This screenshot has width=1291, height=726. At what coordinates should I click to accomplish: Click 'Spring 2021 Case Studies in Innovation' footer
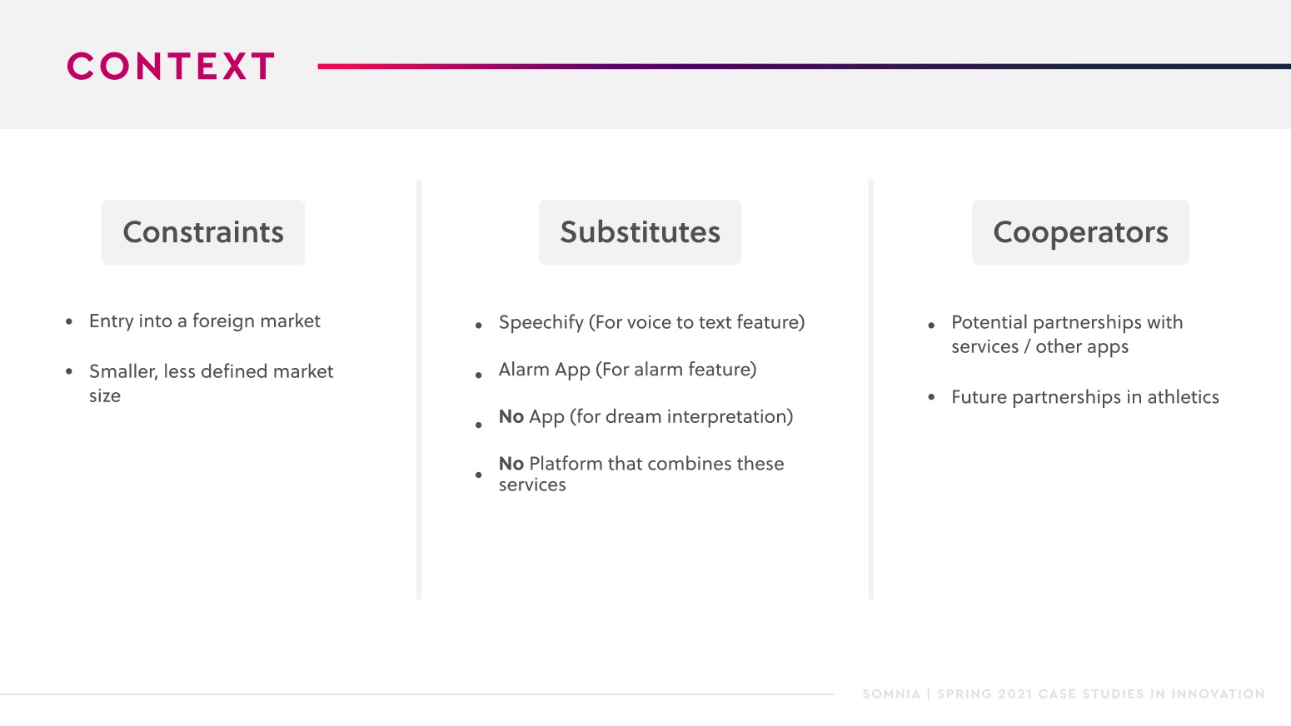(x=1101, y=694)
